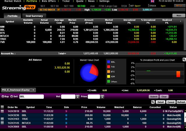
Task: Click the Vol input field
Action: [68, 97]
